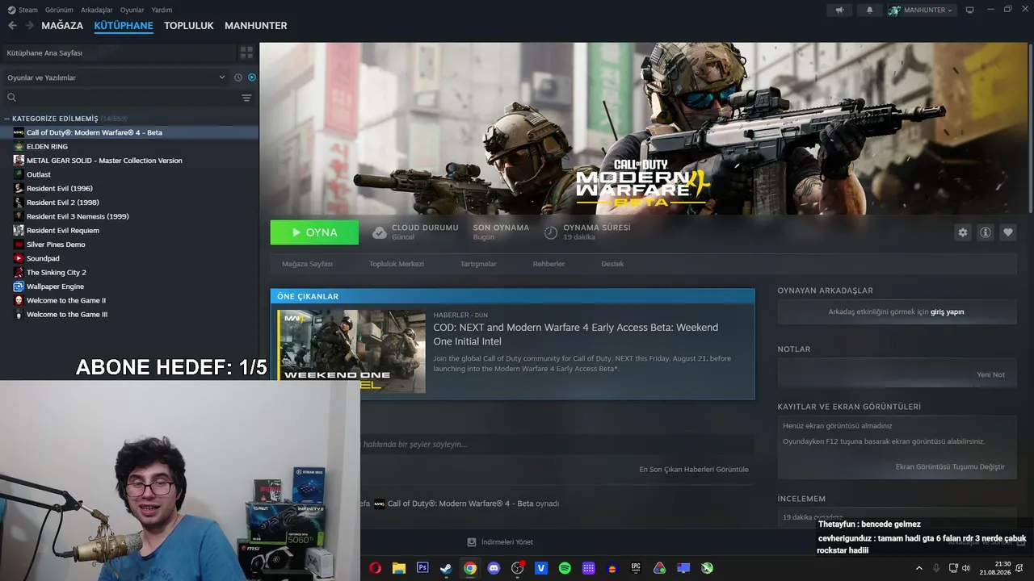Go forward with the right arrow
The height and width of the screenshot is (581, 1034).
click(x=29, y=26)
